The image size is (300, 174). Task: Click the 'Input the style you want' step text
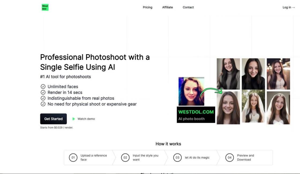pyautogui.click(x=146, y=158)
